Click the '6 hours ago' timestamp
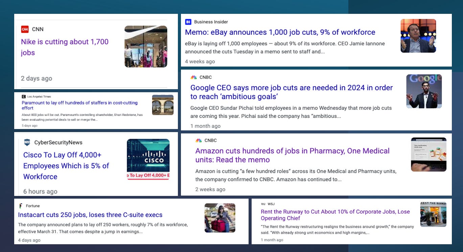 tap(40, 192)
